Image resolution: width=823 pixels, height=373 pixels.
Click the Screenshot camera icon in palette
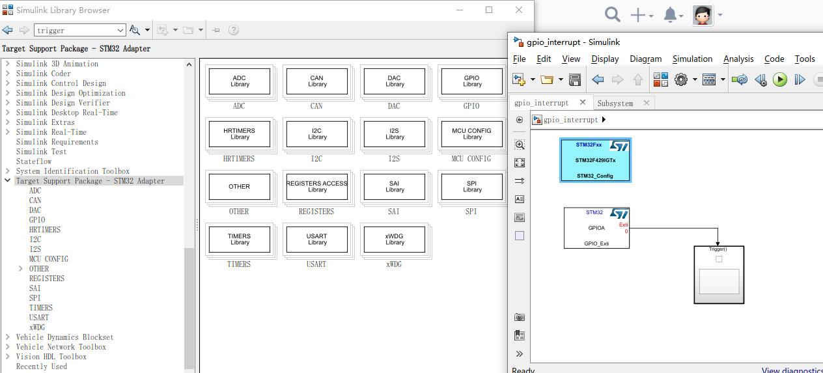point(519,317)
